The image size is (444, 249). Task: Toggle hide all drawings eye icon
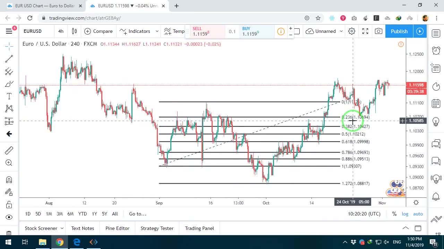(x=9, y=217)
